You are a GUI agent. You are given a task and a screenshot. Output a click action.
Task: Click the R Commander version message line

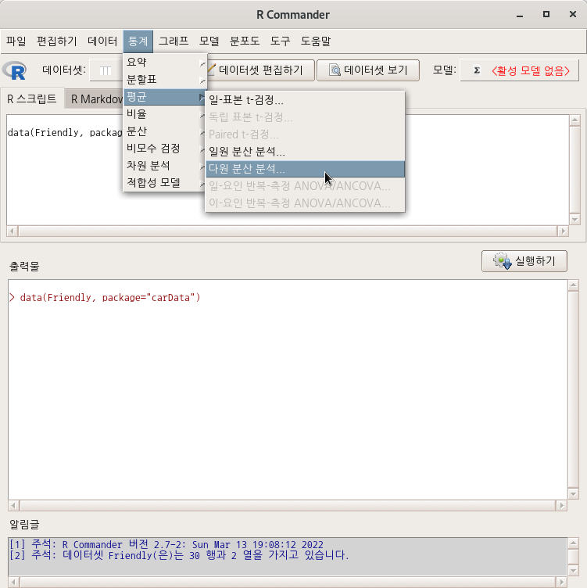click(x=166, y=544)
